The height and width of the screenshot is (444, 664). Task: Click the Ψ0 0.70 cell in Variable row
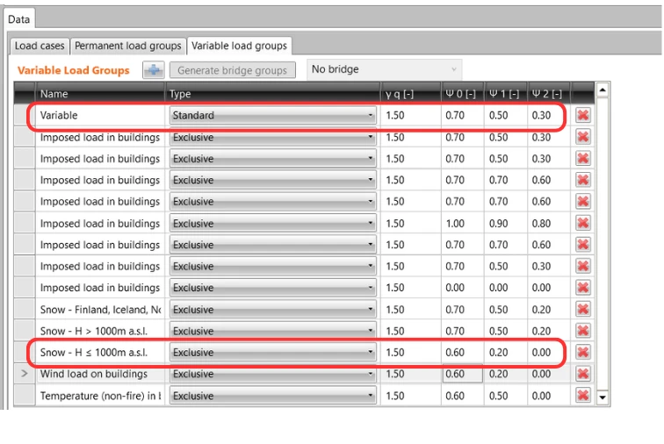[x=462, y=115]
